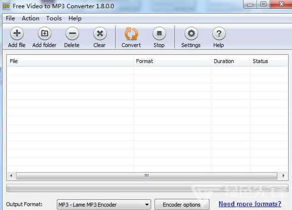Follow the Need more formats? link
This screenshot has height=210, width=292.
(250, 204)
